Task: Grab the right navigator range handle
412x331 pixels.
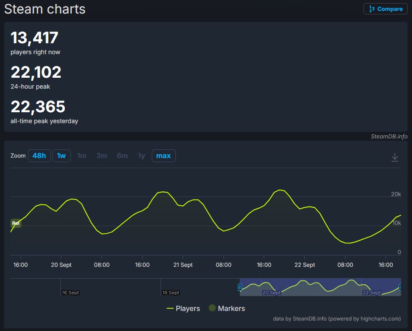Action: point(400,287)
